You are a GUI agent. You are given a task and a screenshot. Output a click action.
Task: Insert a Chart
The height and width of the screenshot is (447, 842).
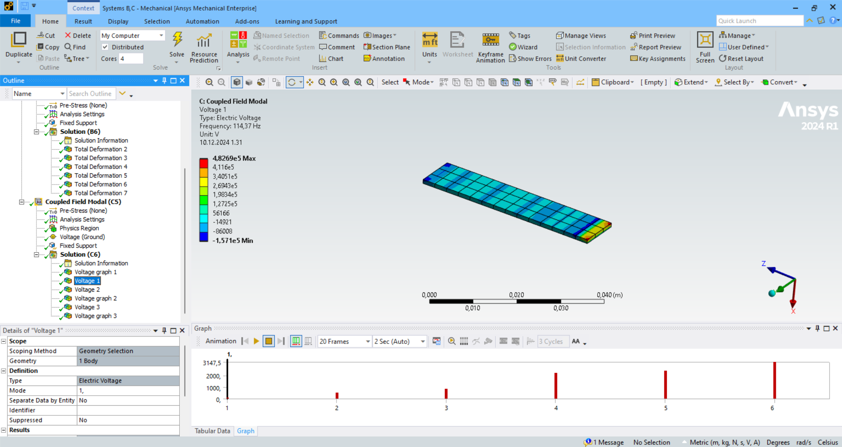[331, 58]
